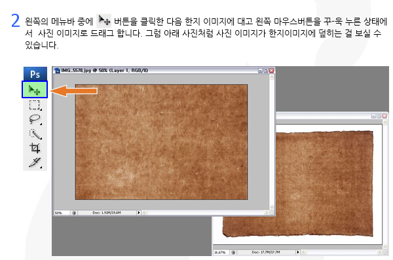The image size is (393, 260).
Task: Click the 'Doc: 1.91M/19.6M' status text
Action: point(107,213)
